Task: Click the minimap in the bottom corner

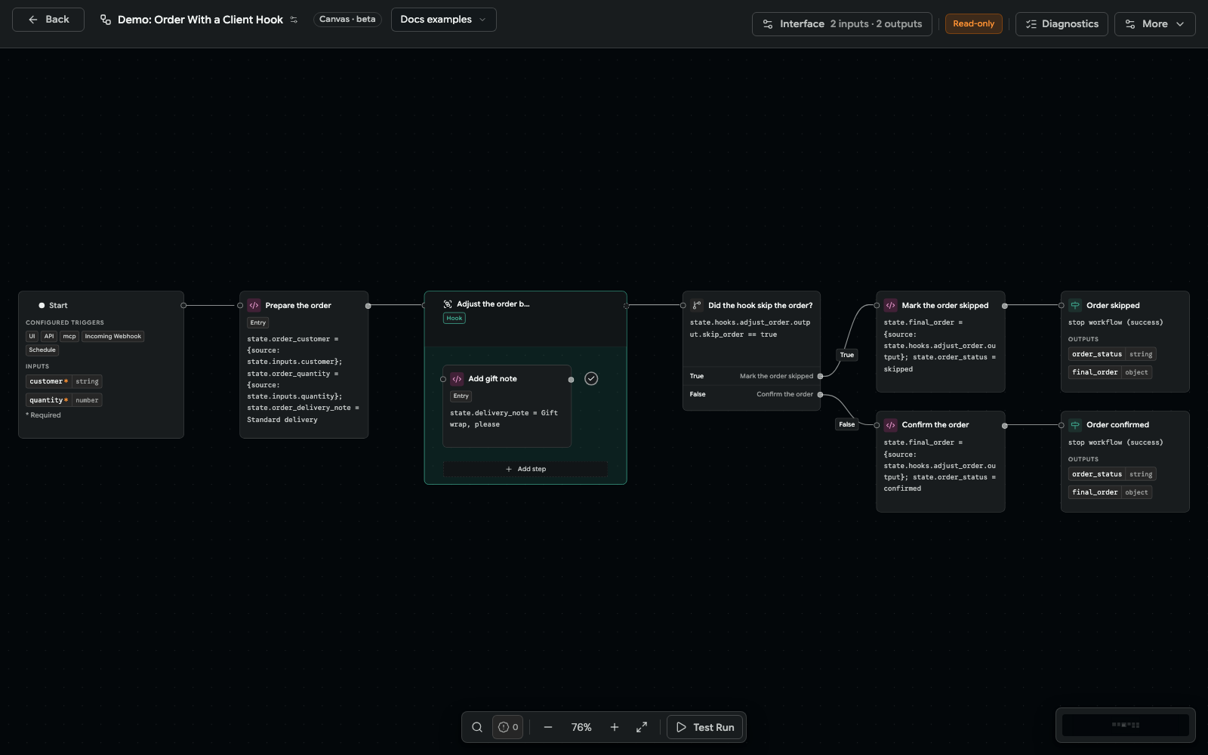Action: (1125, 725)
